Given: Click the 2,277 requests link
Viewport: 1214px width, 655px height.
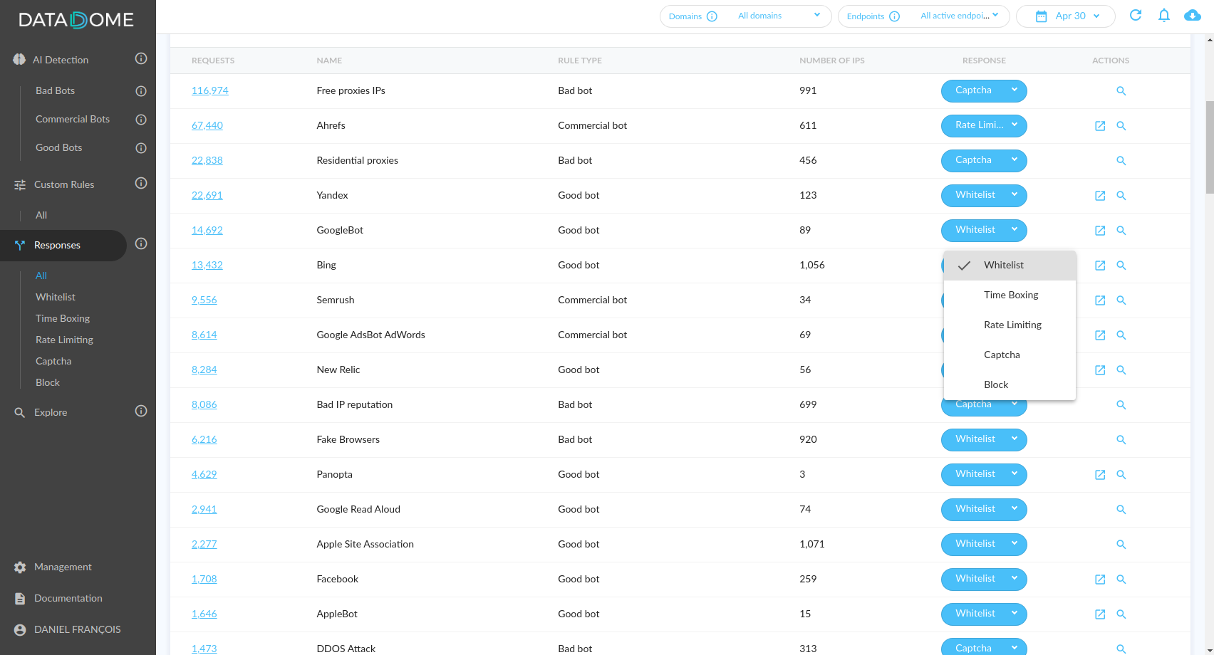Looking at the screenshot, I should pyautogui.click(x=204, y=544).
